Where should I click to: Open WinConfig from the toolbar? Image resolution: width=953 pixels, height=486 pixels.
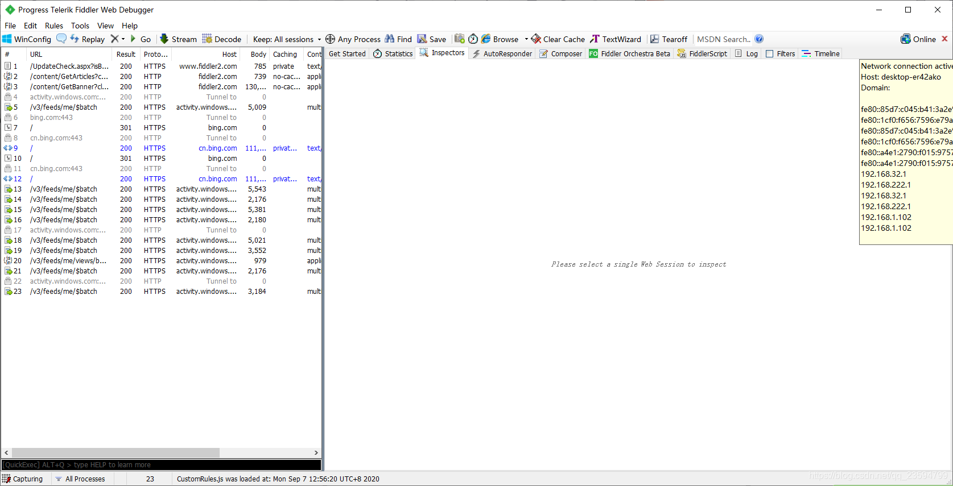(27, 39)
